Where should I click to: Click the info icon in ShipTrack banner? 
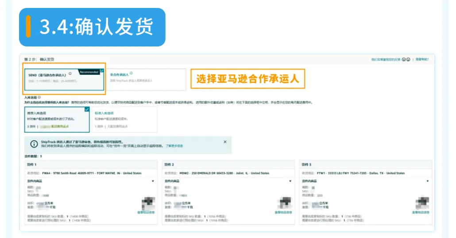pyautogui.click(x=34, y=144)
